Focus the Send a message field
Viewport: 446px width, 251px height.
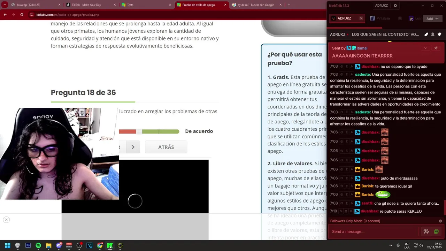click(x=373, y=231)
